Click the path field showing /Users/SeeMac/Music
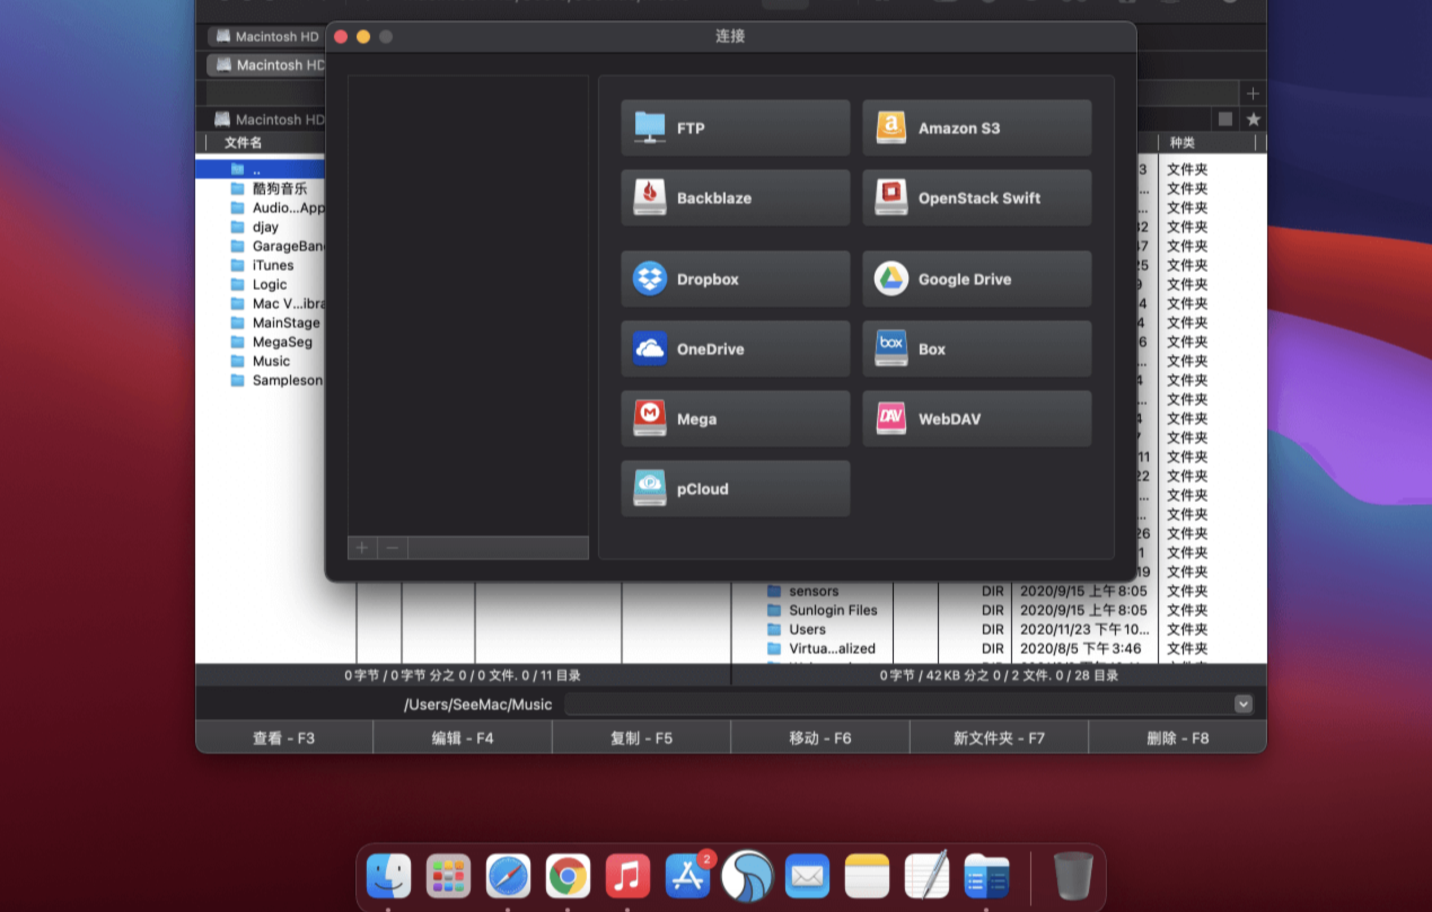 pos(477,704)
